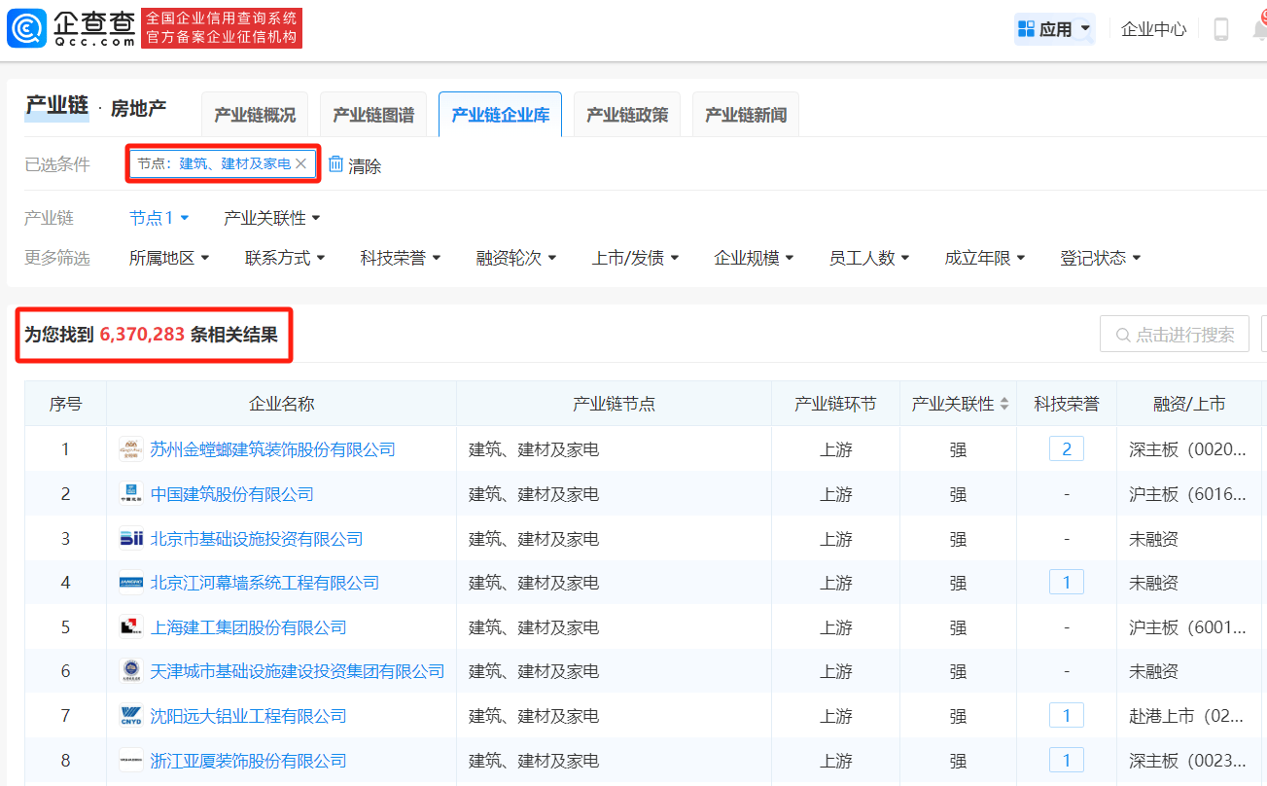Open 科技荣誉 count 1 for 北京江河幕墙

click(1067, 582)
